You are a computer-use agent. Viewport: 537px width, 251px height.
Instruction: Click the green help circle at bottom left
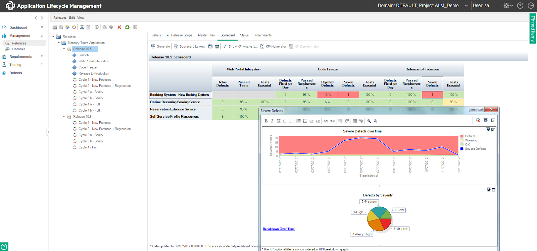[4, 247]
